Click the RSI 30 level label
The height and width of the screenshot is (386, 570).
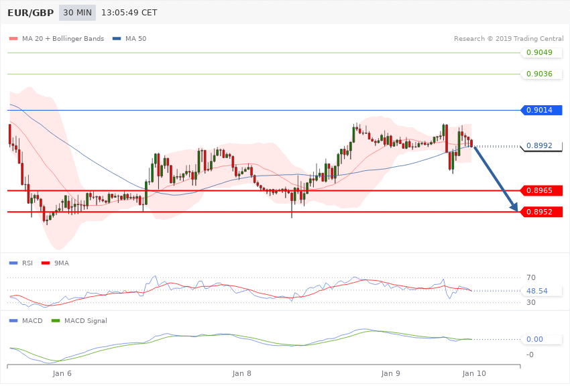[x=530, y=302]
